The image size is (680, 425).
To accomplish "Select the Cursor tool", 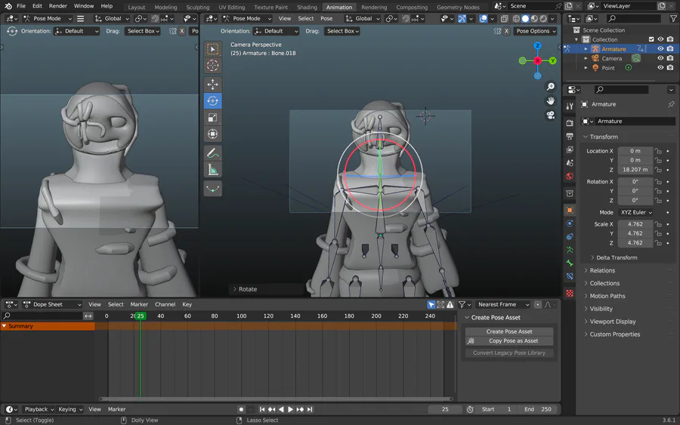I will [x=212, y=66].
